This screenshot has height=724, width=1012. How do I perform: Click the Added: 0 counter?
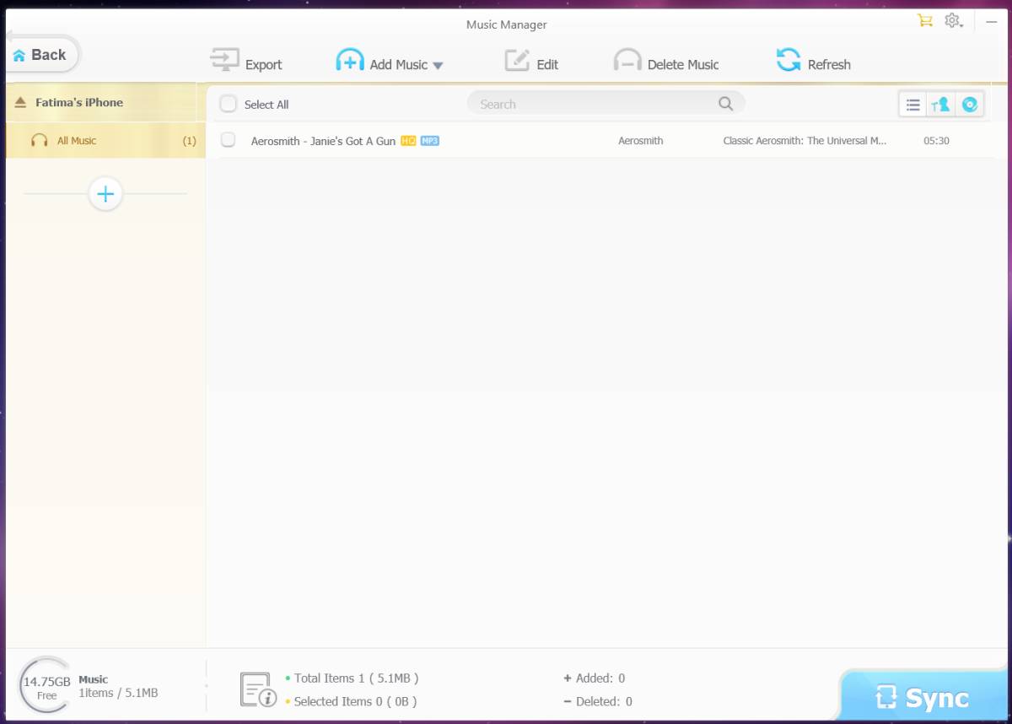(595, 678)
